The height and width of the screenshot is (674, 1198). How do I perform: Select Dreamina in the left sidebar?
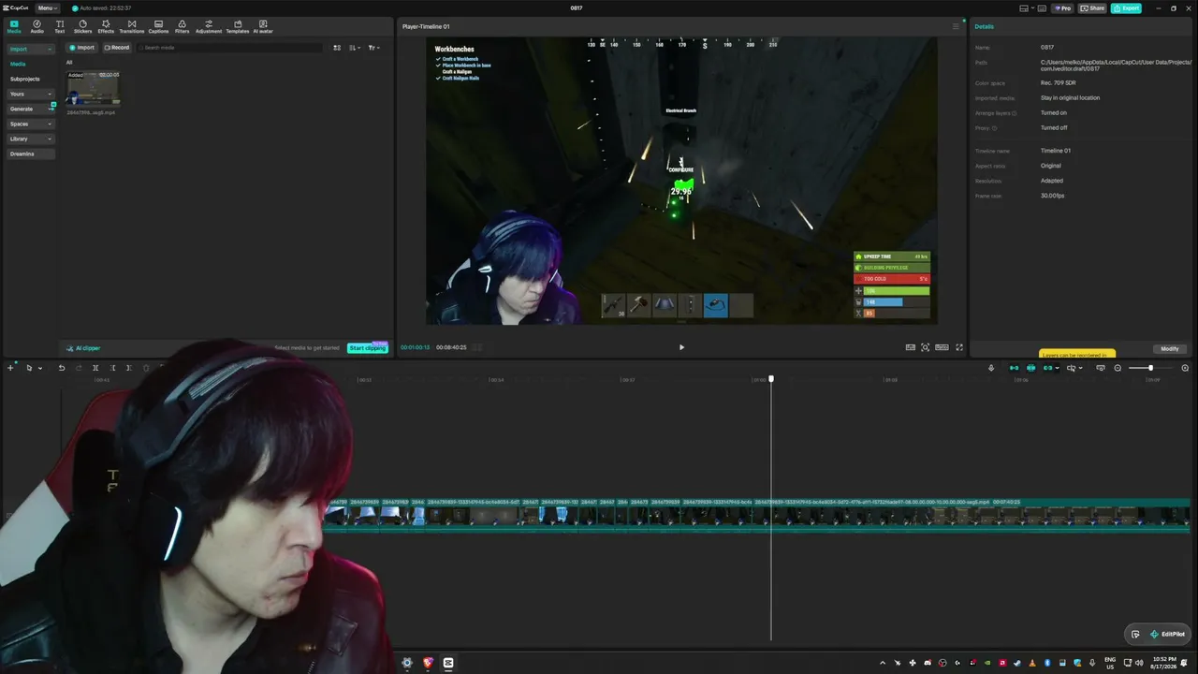pyautogui.click(x=31, y=154)
